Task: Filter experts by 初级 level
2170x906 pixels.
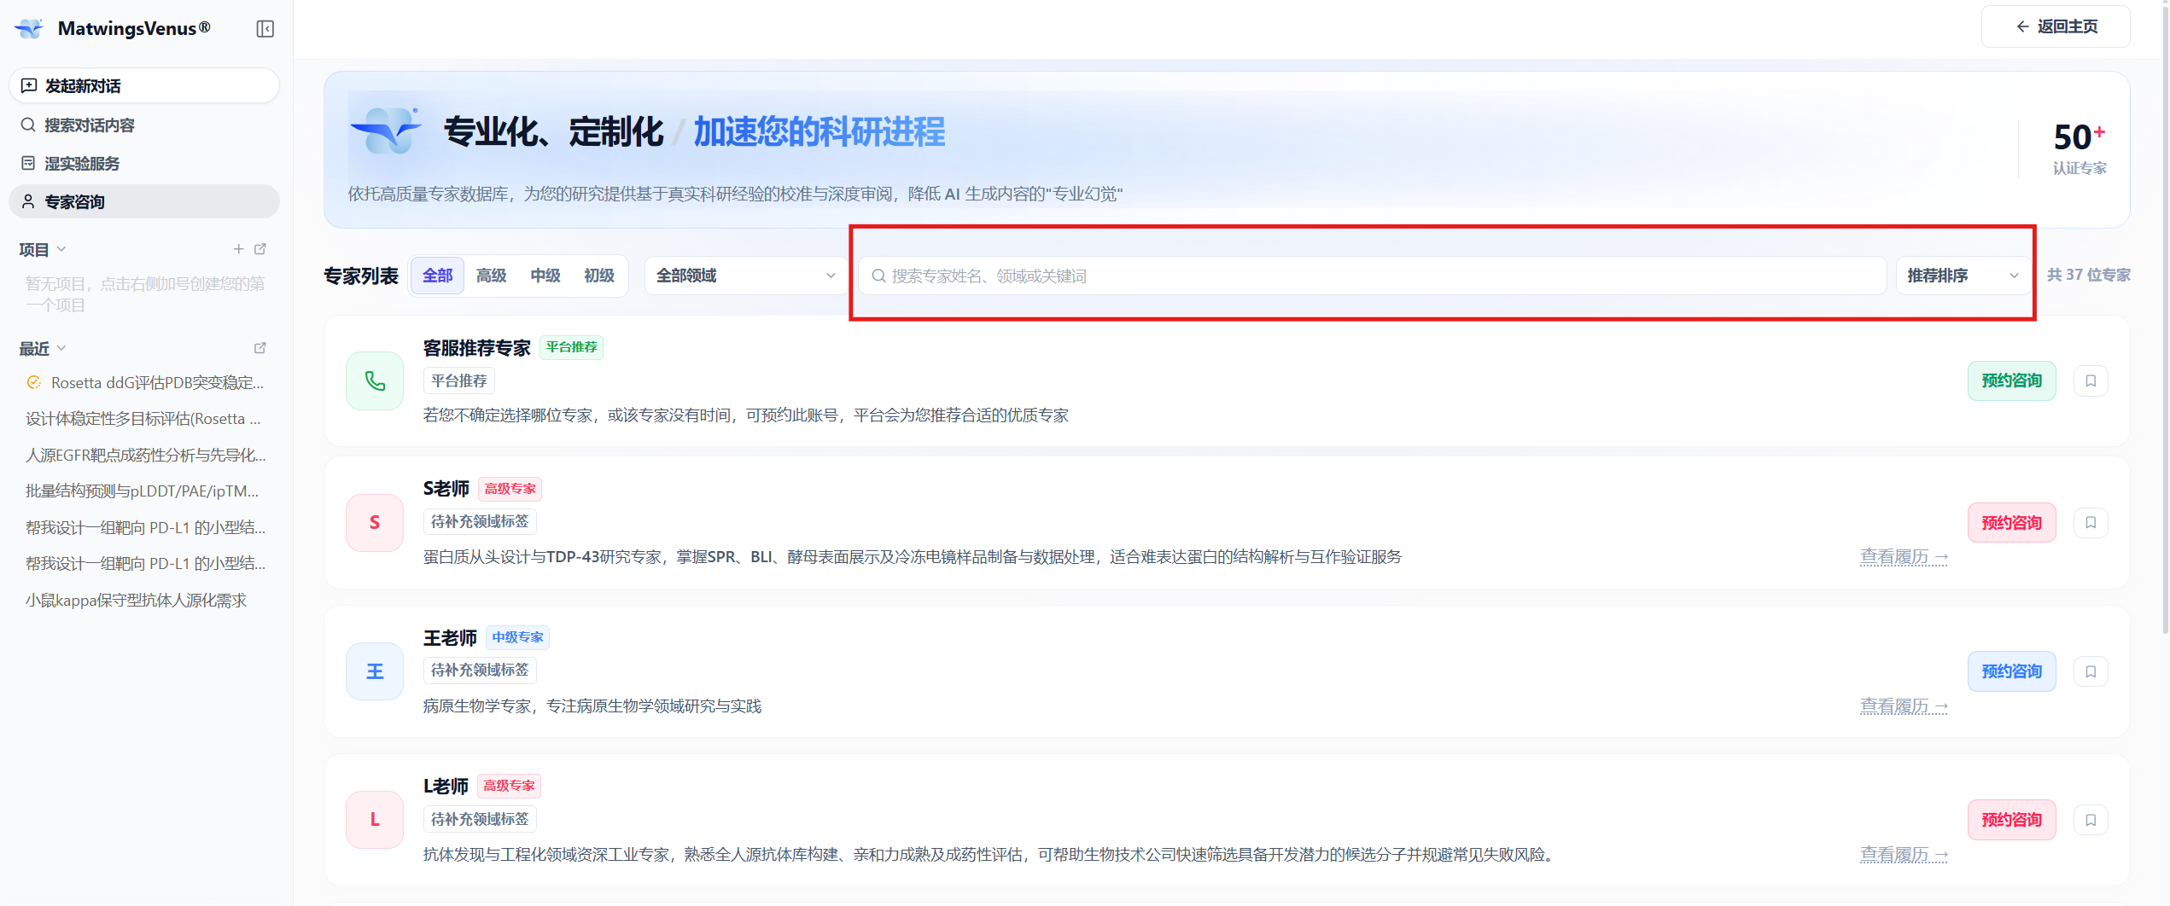Action: tap(599, 276)
